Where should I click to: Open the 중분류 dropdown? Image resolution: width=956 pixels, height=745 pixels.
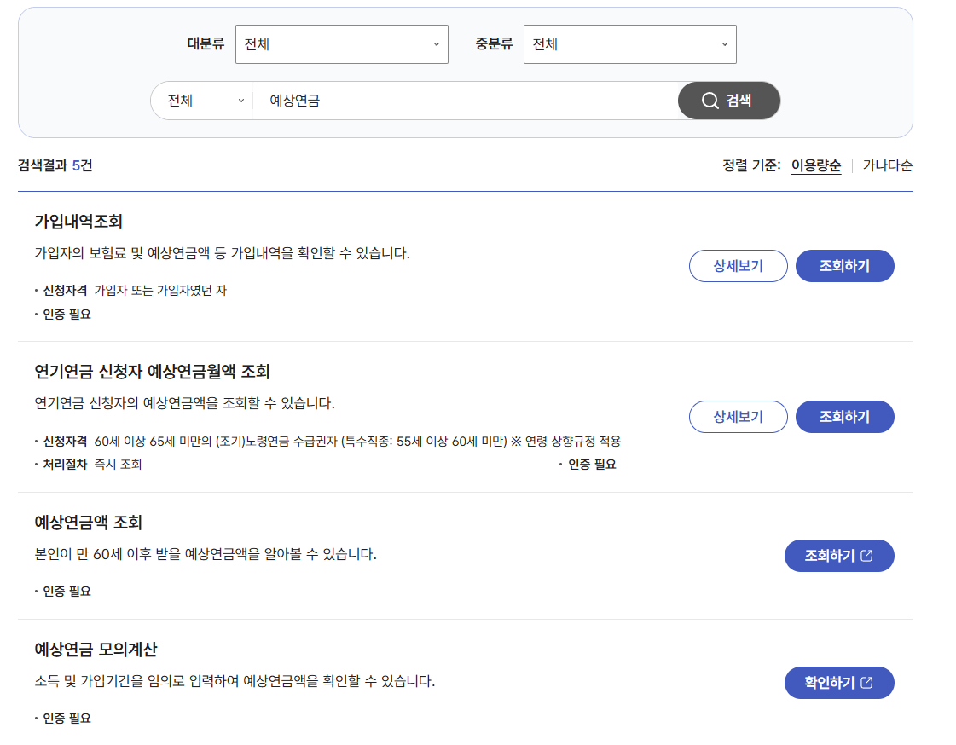coord(629,44)
